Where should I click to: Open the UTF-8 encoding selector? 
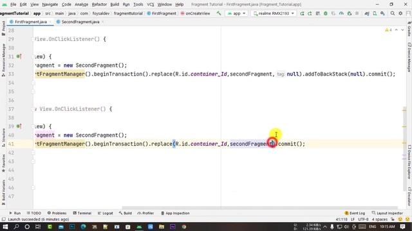(363, 219)
